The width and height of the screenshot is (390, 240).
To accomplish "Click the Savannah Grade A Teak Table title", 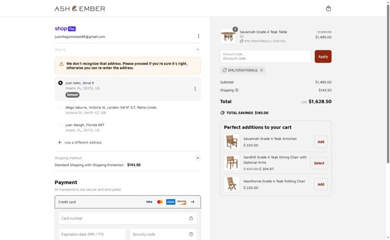I will 263,32.
